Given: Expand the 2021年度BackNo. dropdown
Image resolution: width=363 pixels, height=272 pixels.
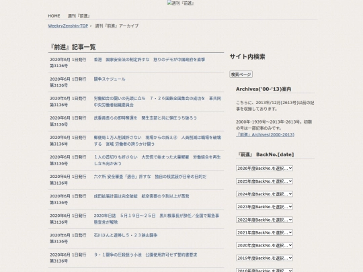Looking at the screenshot, I should point(264,232).
